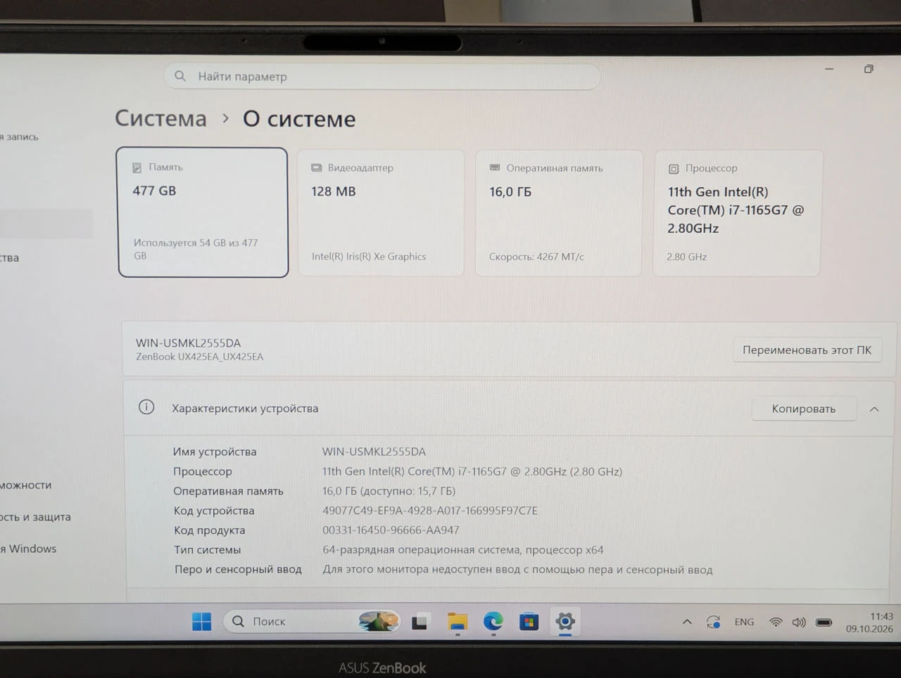The height and width of the screenshot is (678, 901).
Task: Click the taskbar Поиск search box
Action: (312, 621)
